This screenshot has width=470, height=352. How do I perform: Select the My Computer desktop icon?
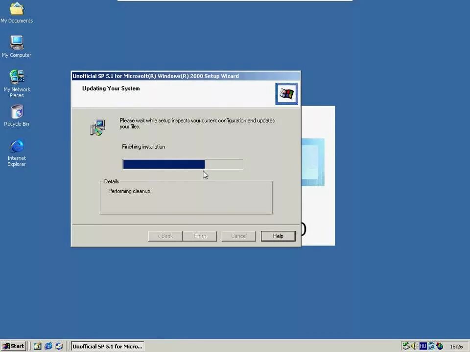pos(17,46)
